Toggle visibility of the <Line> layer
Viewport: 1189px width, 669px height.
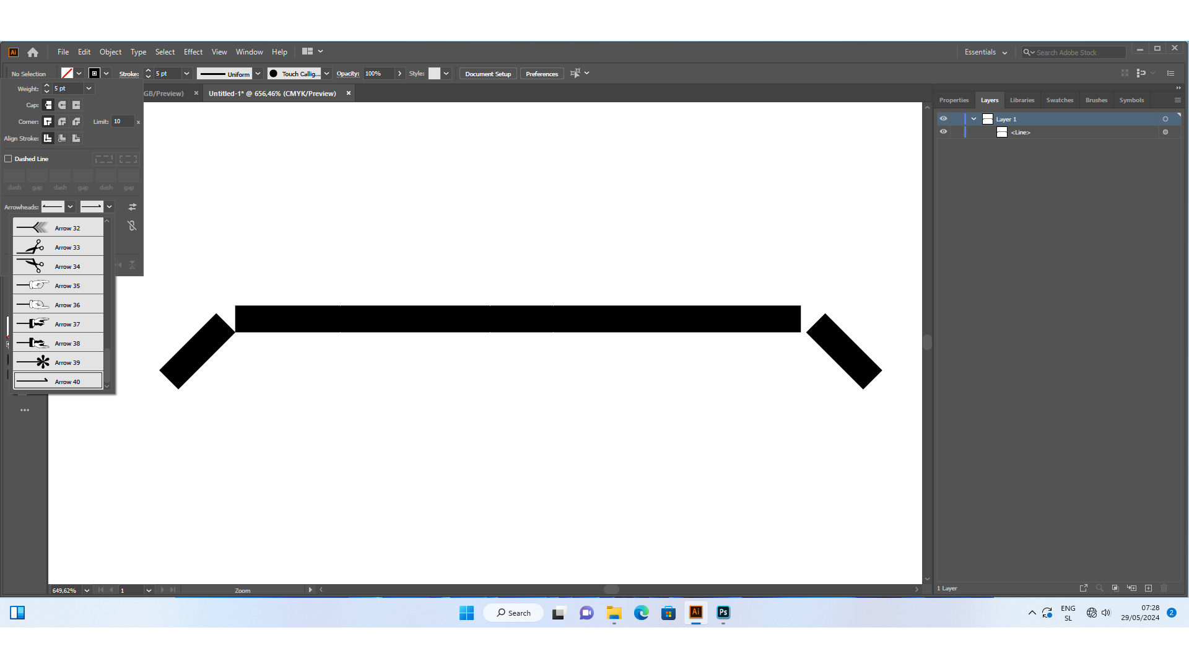click(944, 132)
